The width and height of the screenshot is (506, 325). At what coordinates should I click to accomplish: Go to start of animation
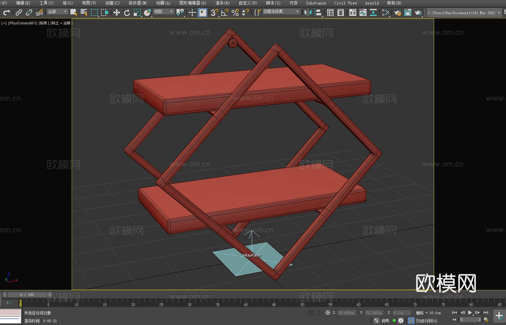[455, 313]
